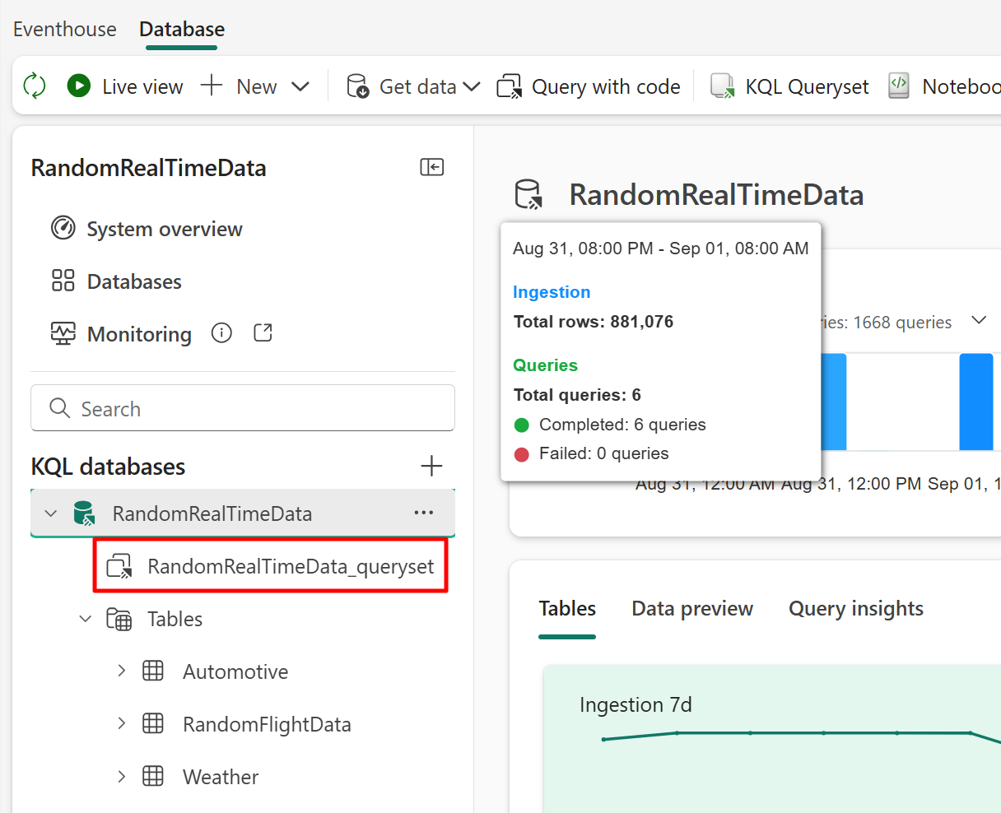1001x813 pixels.
Task: Start Live view with the play icon
Action: pos(78,86)
